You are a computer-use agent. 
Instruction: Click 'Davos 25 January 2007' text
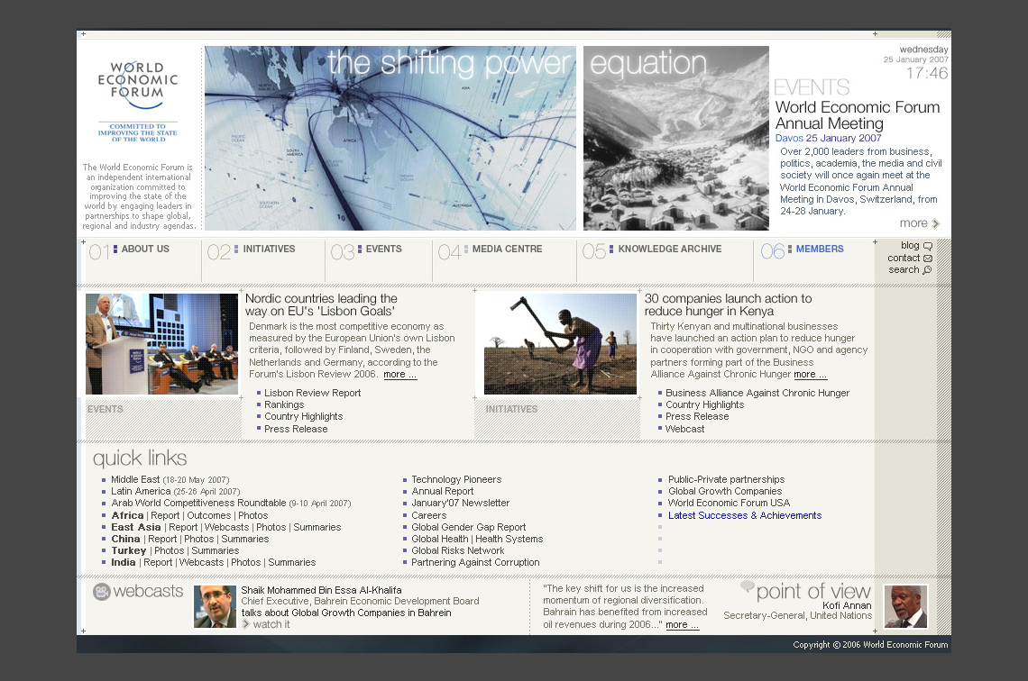tap(828, 138)
